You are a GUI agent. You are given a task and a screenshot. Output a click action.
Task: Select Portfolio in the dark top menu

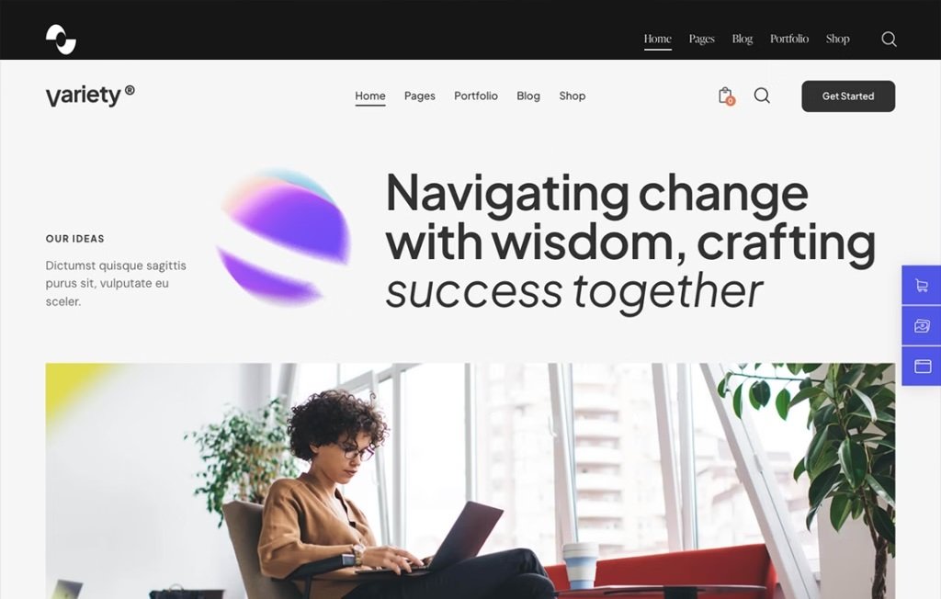click(x=789, y=39)
